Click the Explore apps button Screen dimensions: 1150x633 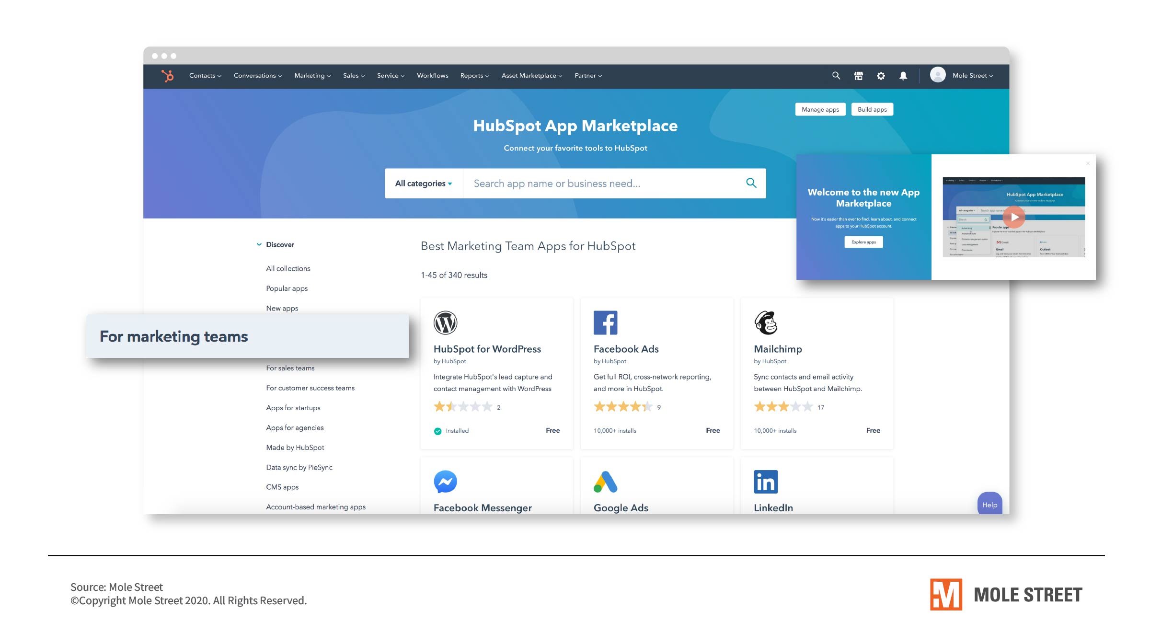863,242
